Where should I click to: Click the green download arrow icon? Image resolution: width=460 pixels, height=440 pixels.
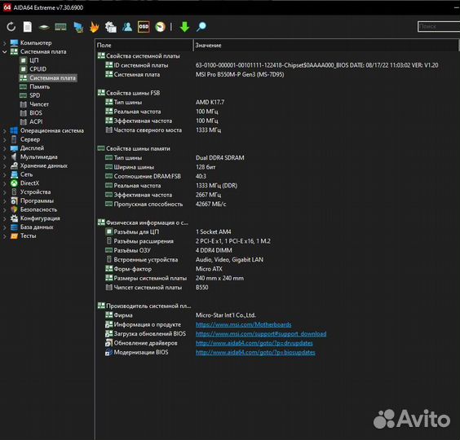pos(184,27)
